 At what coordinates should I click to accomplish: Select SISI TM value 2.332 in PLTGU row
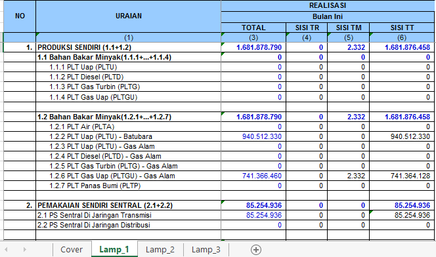click(349, 176)
